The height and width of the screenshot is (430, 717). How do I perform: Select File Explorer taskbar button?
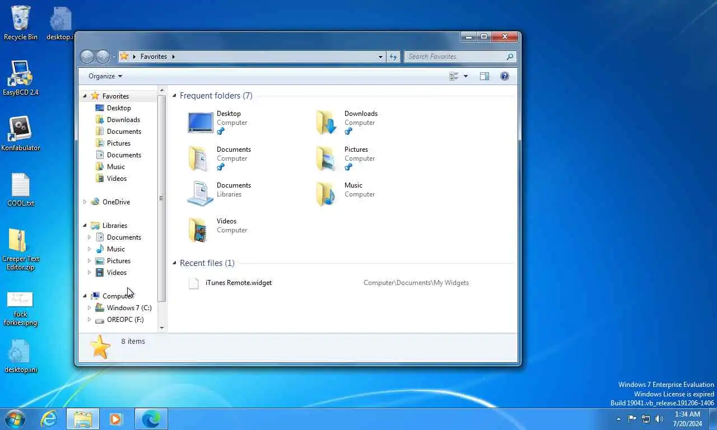tap(83, 419)
